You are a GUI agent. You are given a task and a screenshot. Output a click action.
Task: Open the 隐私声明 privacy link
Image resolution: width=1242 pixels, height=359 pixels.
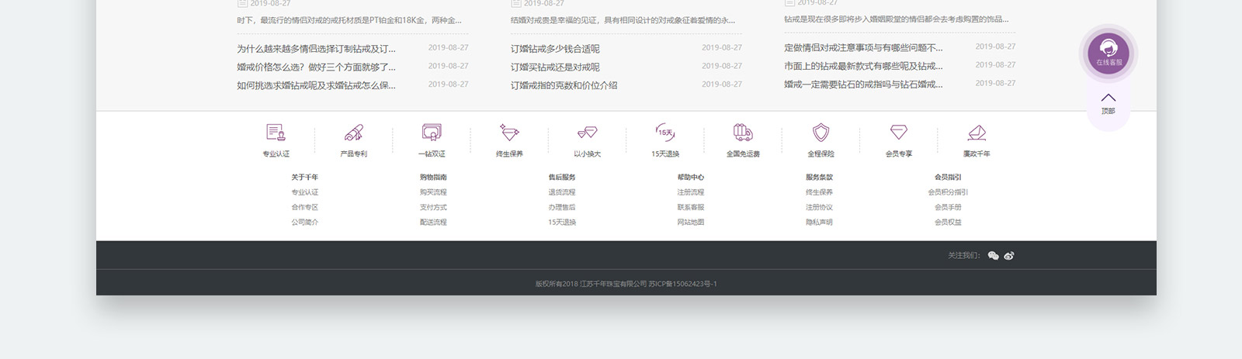[819, 223]
